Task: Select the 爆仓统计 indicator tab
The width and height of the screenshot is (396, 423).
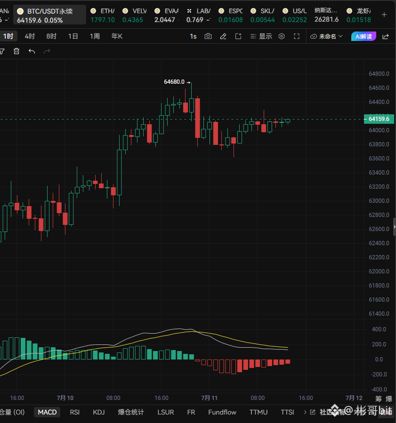Action: pos(131,412)
